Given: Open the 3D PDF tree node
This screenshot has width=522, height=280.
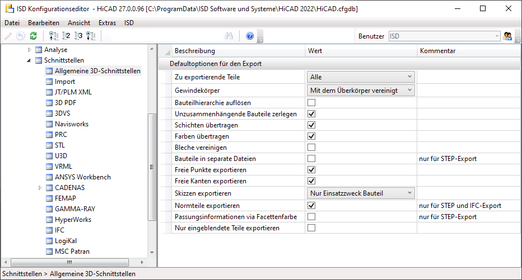Looking at the screenshot, I should (66, 103).
